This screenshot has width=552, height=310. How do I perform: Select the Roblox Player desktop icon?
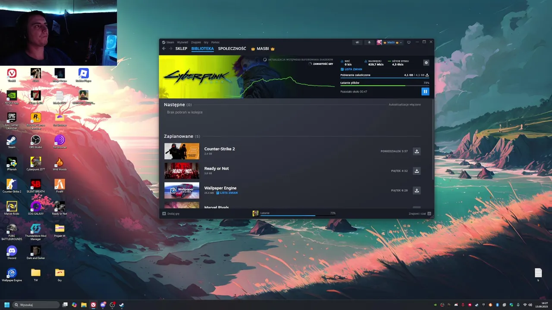[x=83, y=74]
